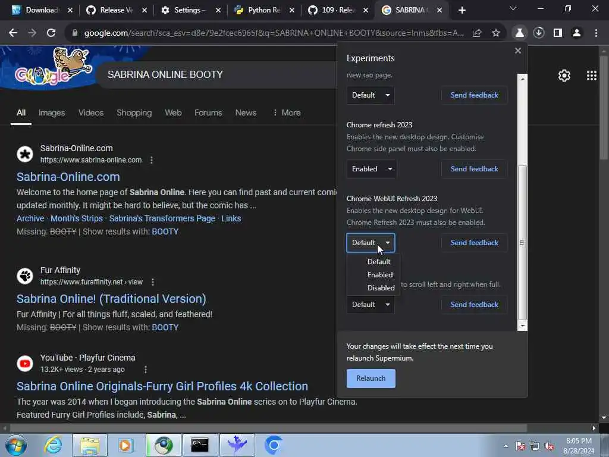Open the command prompt taskbar window
Image resolution: width=609 pixels, height=457 pixels.
200,445
